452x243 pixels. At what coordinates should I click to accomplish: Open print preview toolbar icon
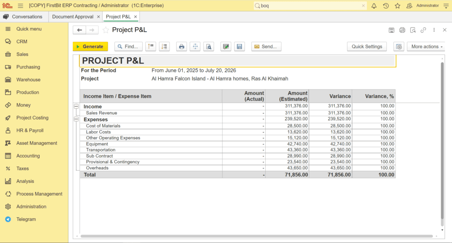[209, 47]
